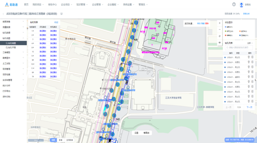
Task: Expand the 三维模型 sidebar section
Action: (x=13, y=52)
